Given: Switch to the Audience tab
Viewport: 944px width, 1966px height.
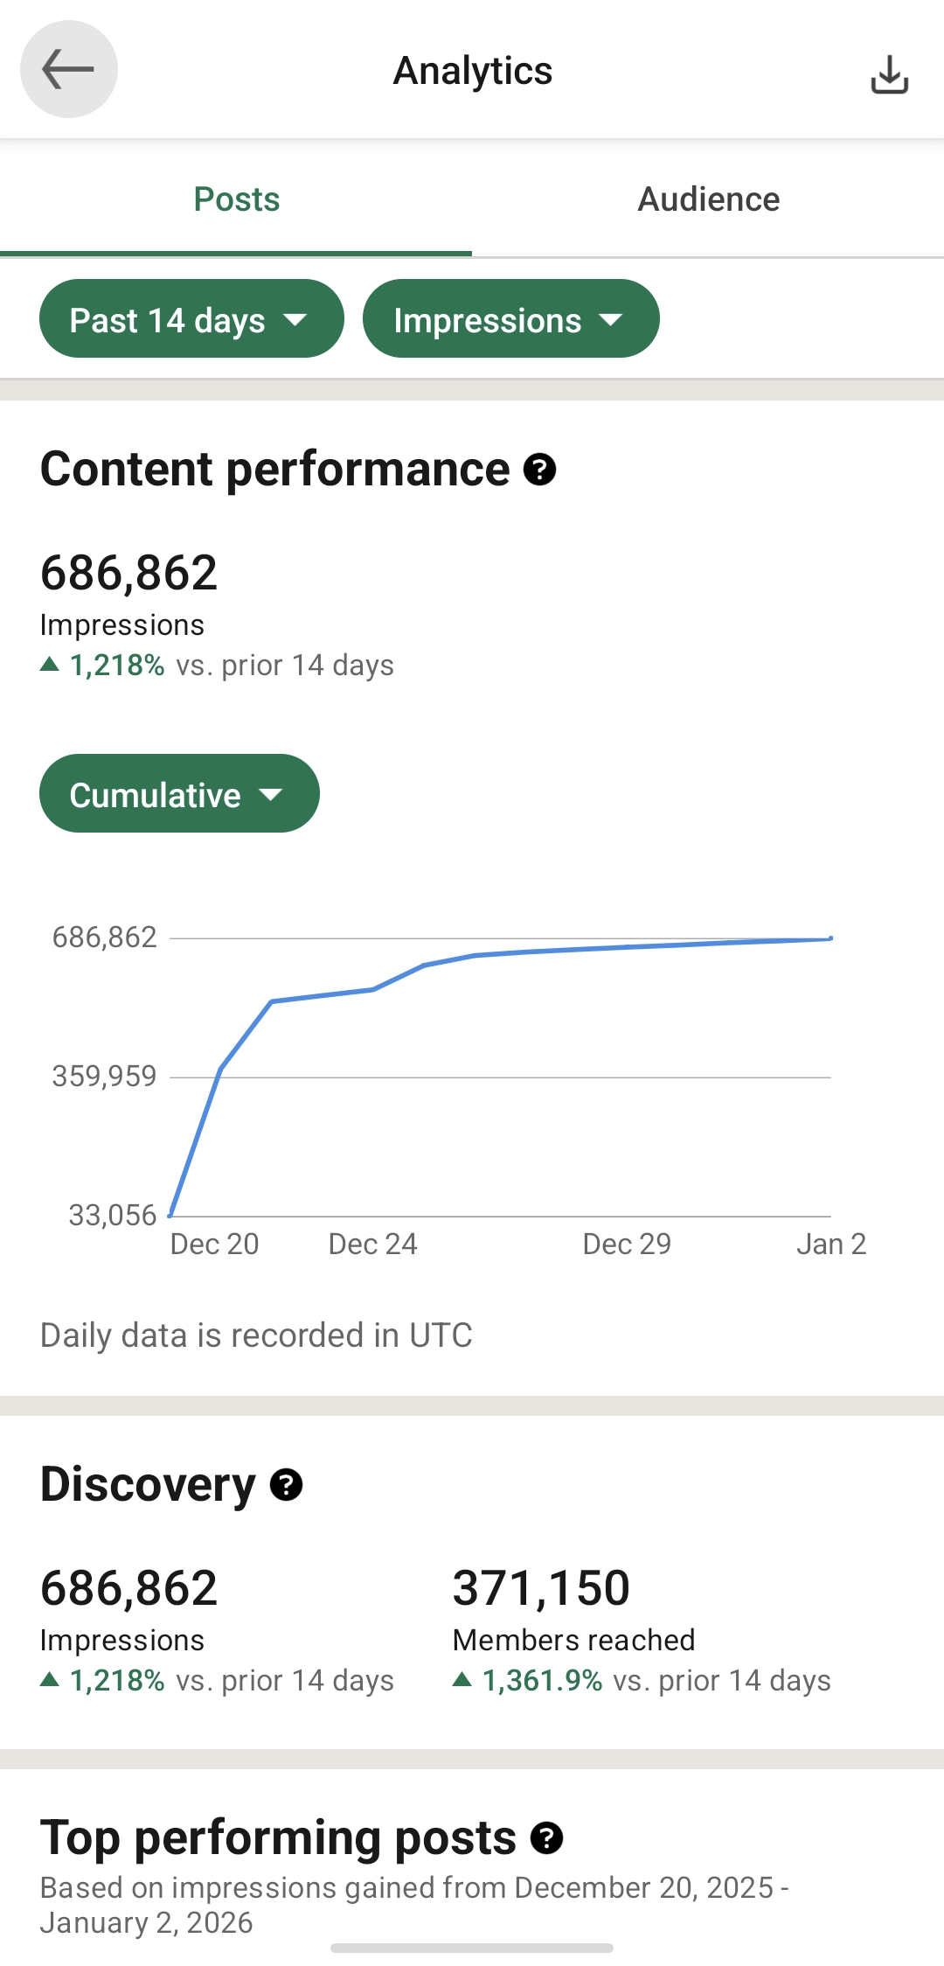Looking at the screenshot, I should pos(708,199).
